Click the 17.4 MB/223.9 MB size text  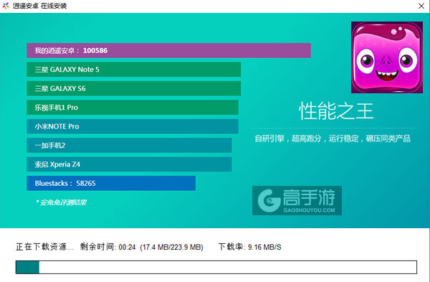(172, 247)
